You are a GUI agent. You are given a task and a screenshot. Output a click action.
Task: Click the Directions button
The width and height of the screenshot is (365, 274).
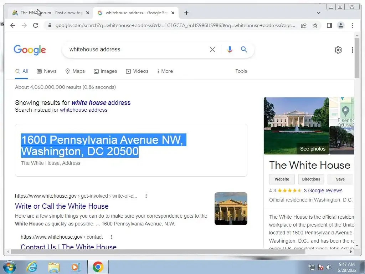311,179
